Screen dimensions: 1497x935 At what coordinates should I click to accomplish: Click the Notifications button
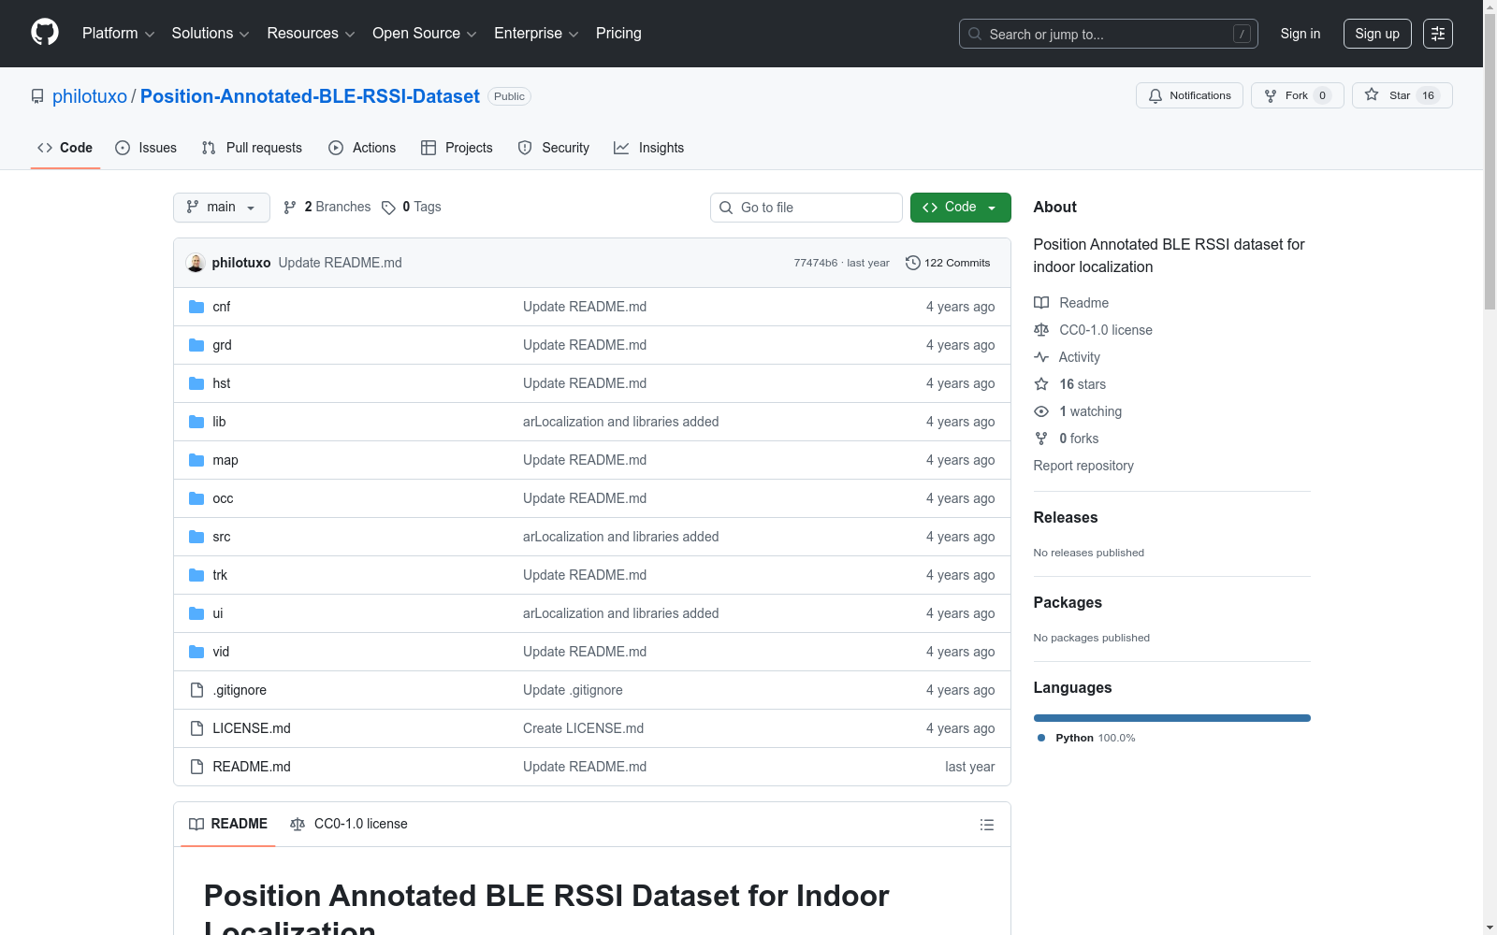[x=1189, y=95]
